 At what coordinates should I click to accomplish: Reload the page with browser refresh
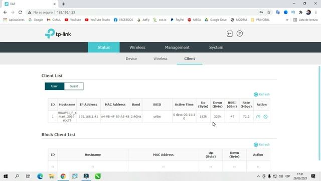tap(20, 12)
